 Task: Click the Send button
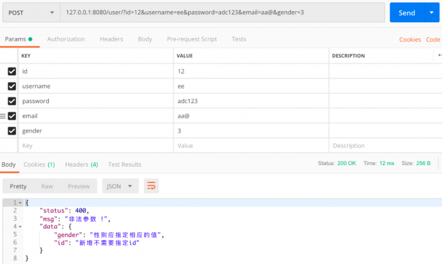click(406, 12)
